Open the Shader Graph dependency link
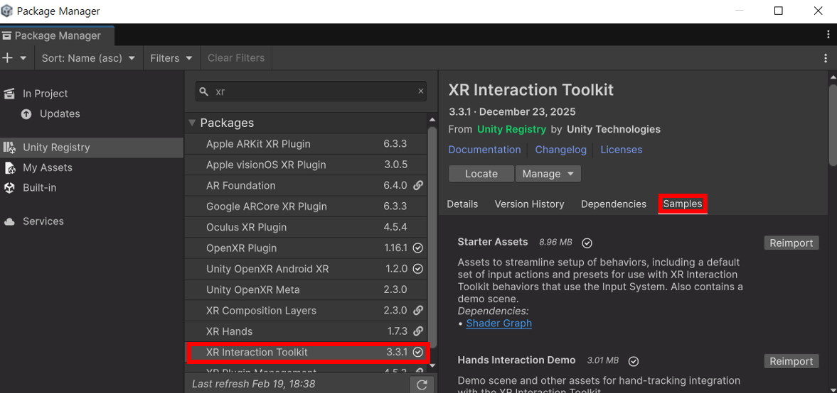The width and height of the screenshot is (837, 393). tap(499, 323)
